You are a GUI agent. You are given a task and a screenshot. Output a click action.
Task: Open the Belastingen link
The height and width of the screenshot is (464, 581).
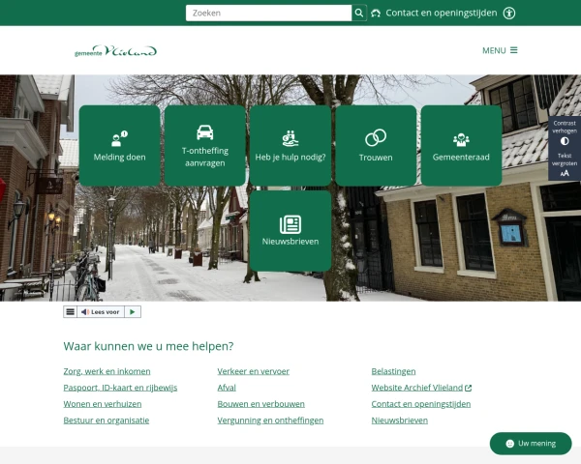pos(393,371)
